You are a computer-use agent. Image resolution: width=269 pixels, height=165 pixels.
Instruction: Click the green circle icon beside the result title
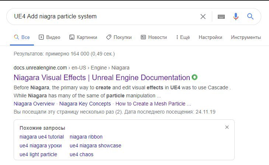click(x=195, y=77)
